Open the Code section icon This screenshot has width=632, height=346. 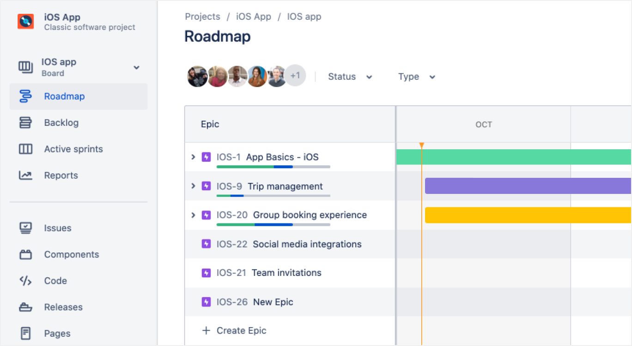[25, 281]
